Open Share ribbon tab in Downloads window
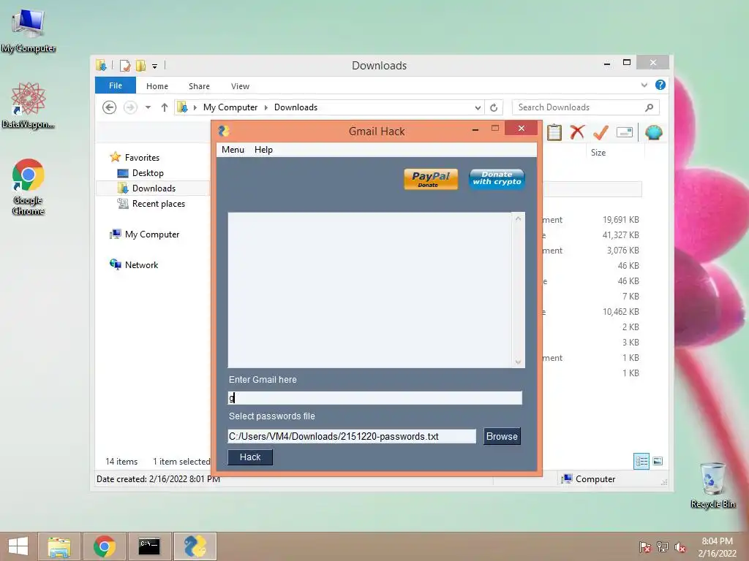This screenshot has width=749, height=561. click(199, 86)
